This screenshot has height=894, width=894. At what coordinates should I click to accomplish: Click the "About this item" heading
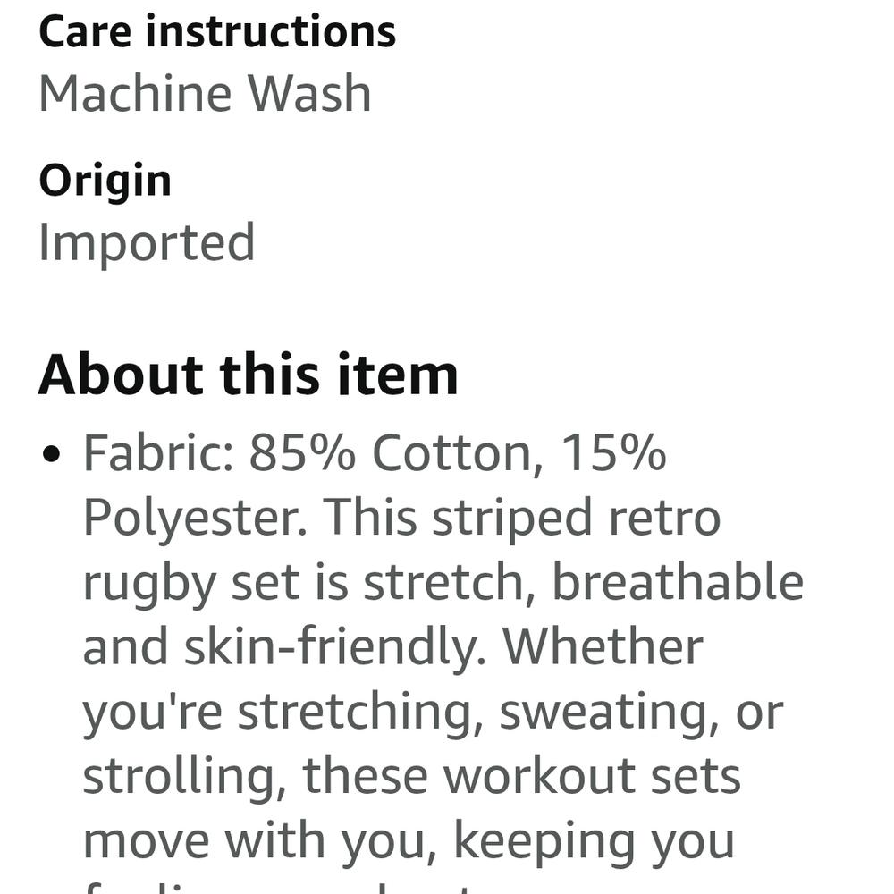[x=248, y=374]
